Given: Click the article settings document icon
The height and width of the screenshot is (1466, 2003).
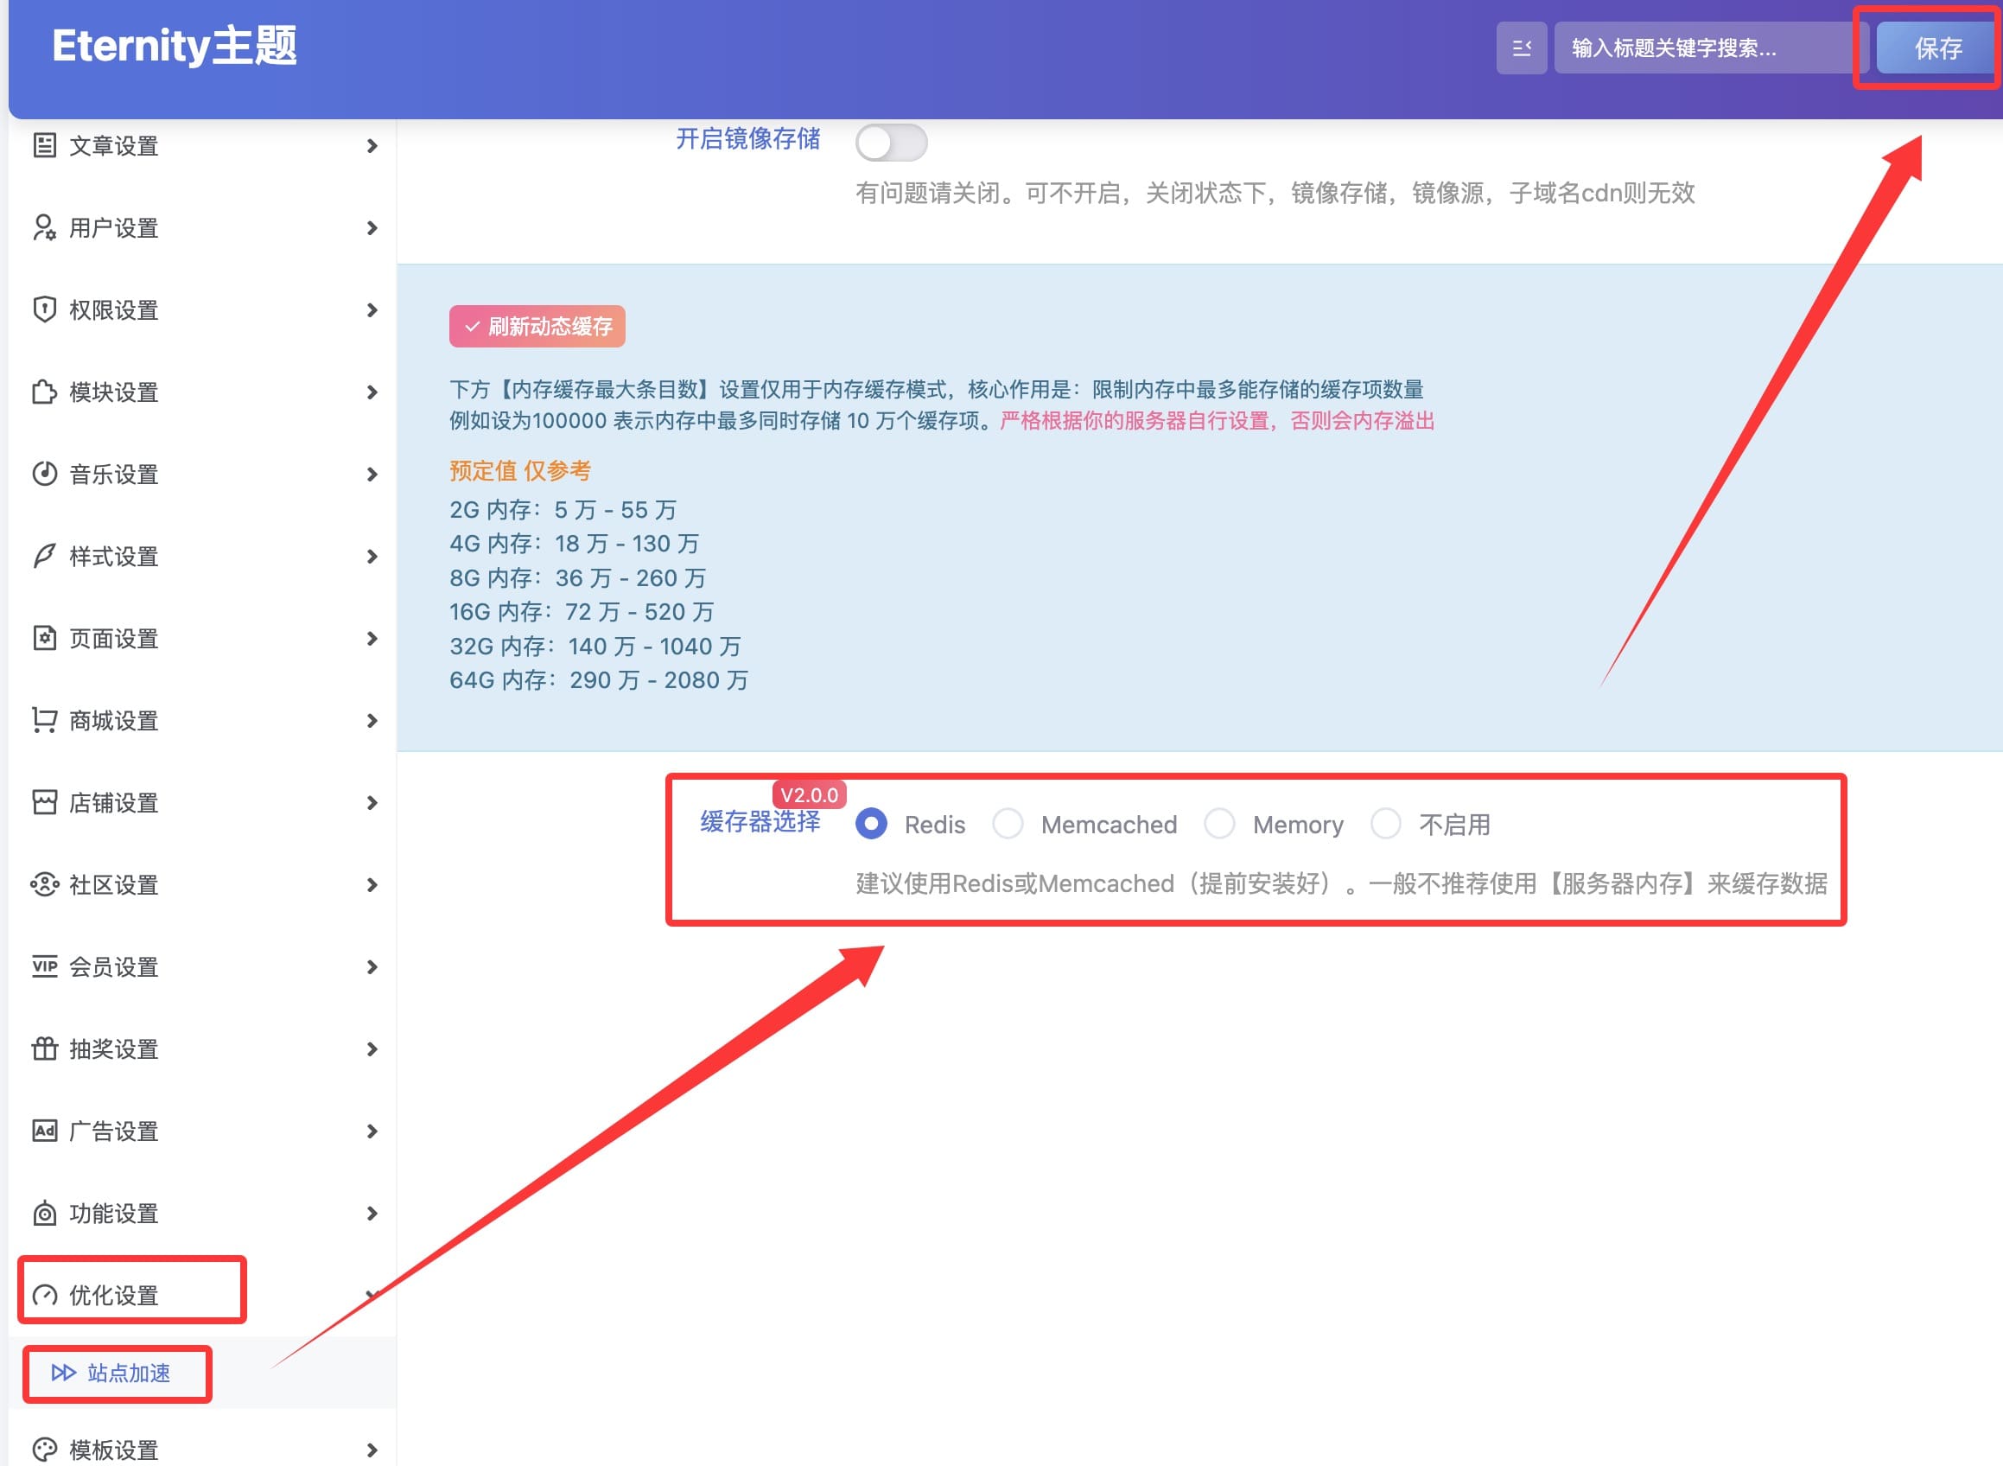Looking at the screenshot, I should (44, 145).
